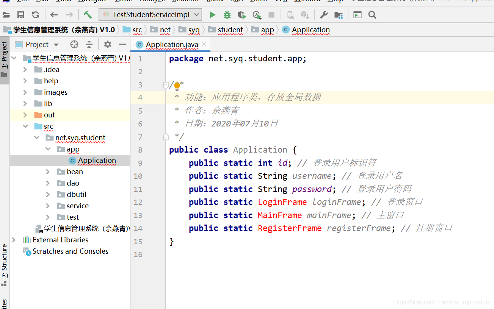Click the Open folder toolbar icon
This screenshot has width=494, height=309.
[x=6, y=15]
